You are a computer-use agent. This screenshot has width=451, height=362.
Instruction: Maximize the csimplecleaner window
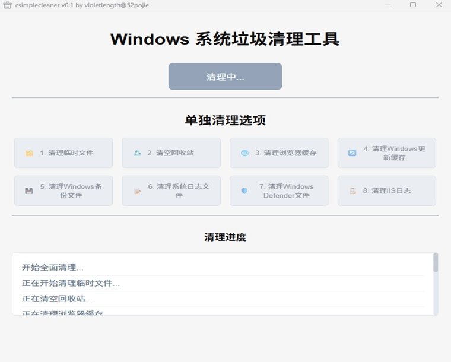click(413, 5)
